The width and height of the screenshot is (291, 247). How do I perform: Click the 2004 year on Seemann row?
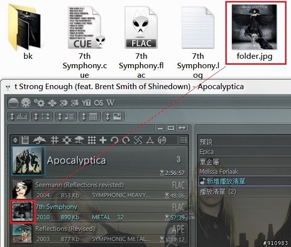pos(43,195)
